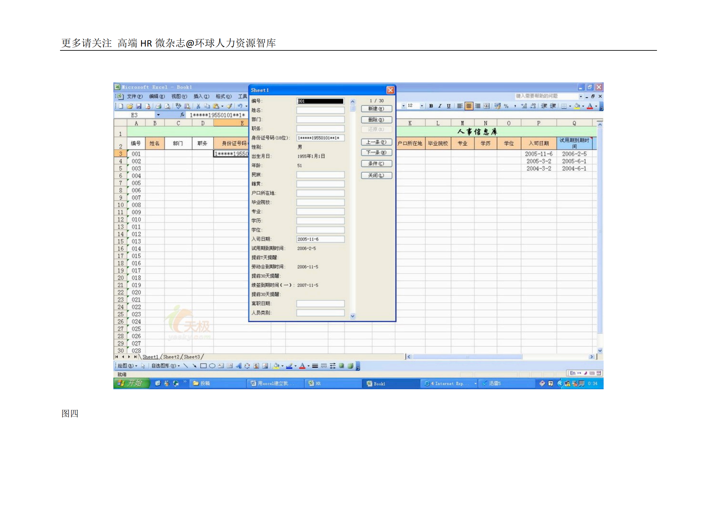Viewport: 717px width, 506px height.
Task: Toggle underline formatting
Action: click(x=449, y=107)
